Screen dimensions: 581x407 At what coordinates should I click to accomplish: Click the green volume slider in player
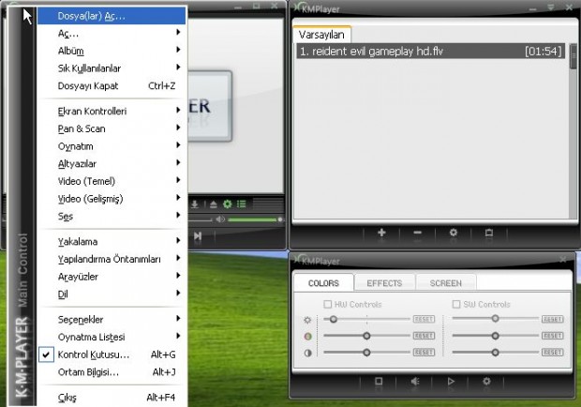(x=255, y=219)
